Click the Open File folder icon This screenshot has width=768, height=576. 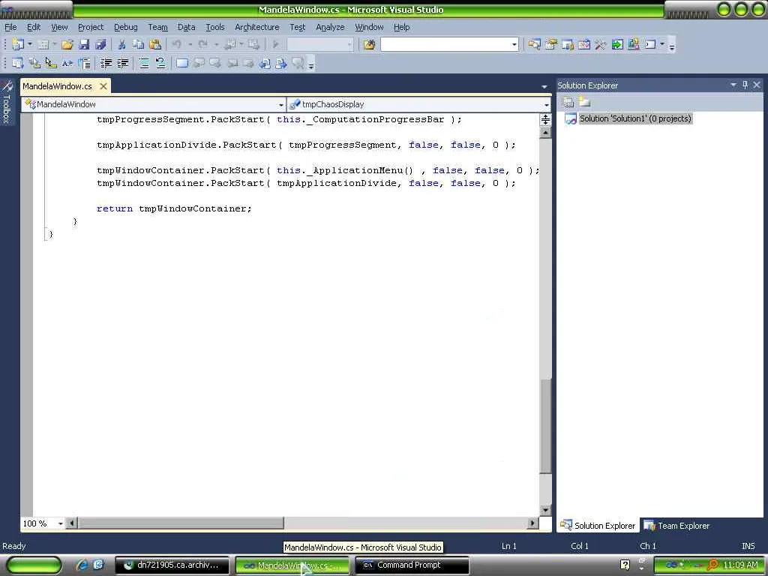pos(67,44)
